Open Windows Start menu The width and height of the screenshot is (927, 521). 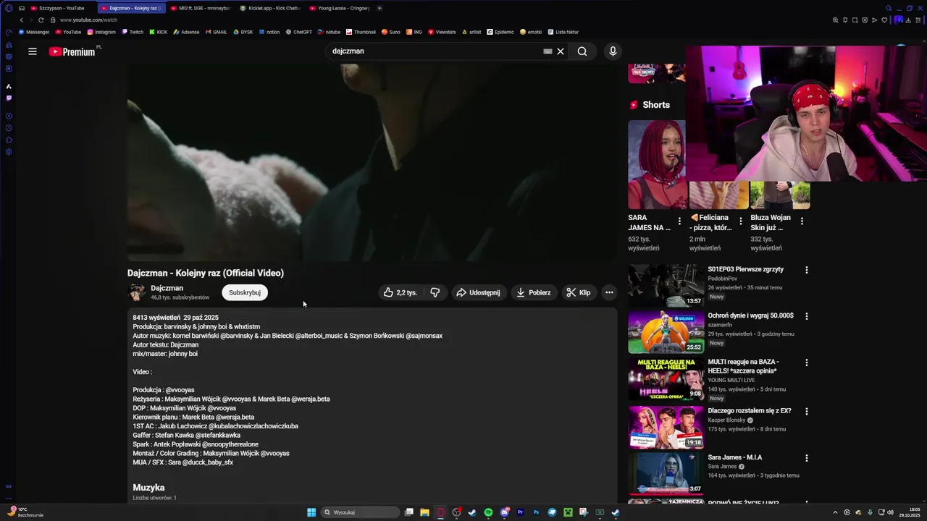[311, 512]
